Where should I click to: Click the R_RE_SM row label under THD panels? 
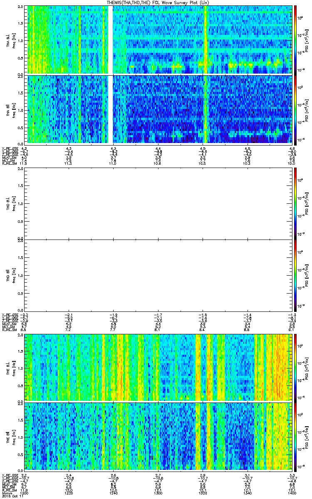(9, 329)
